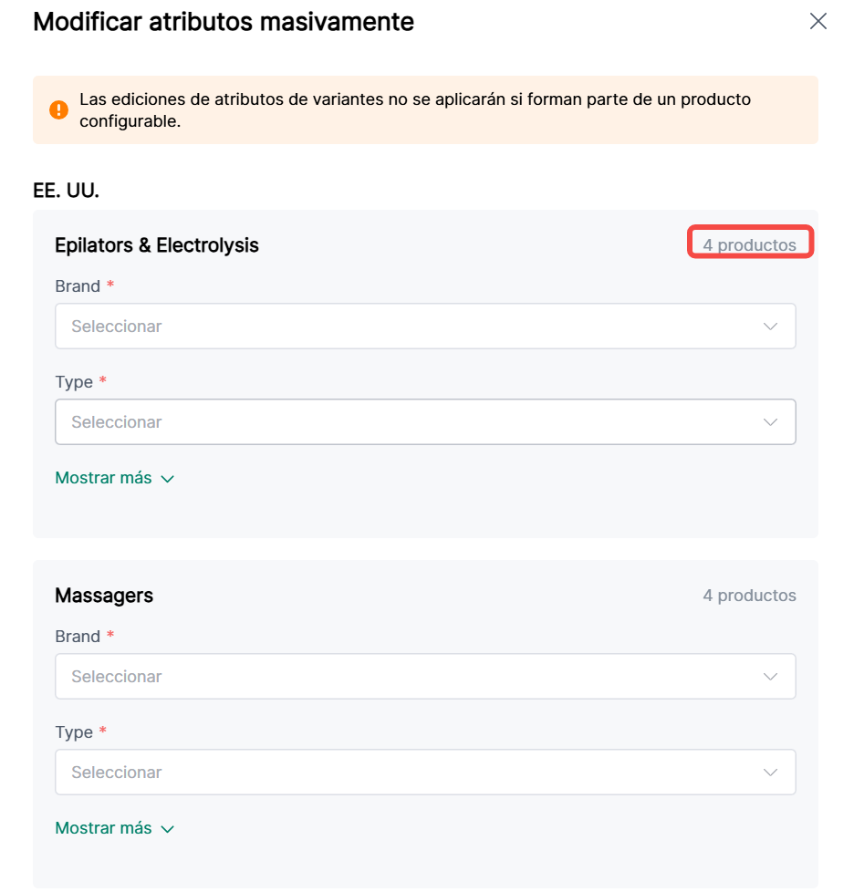Click 4 productos count for Epilators & Electrolysis

749,244
